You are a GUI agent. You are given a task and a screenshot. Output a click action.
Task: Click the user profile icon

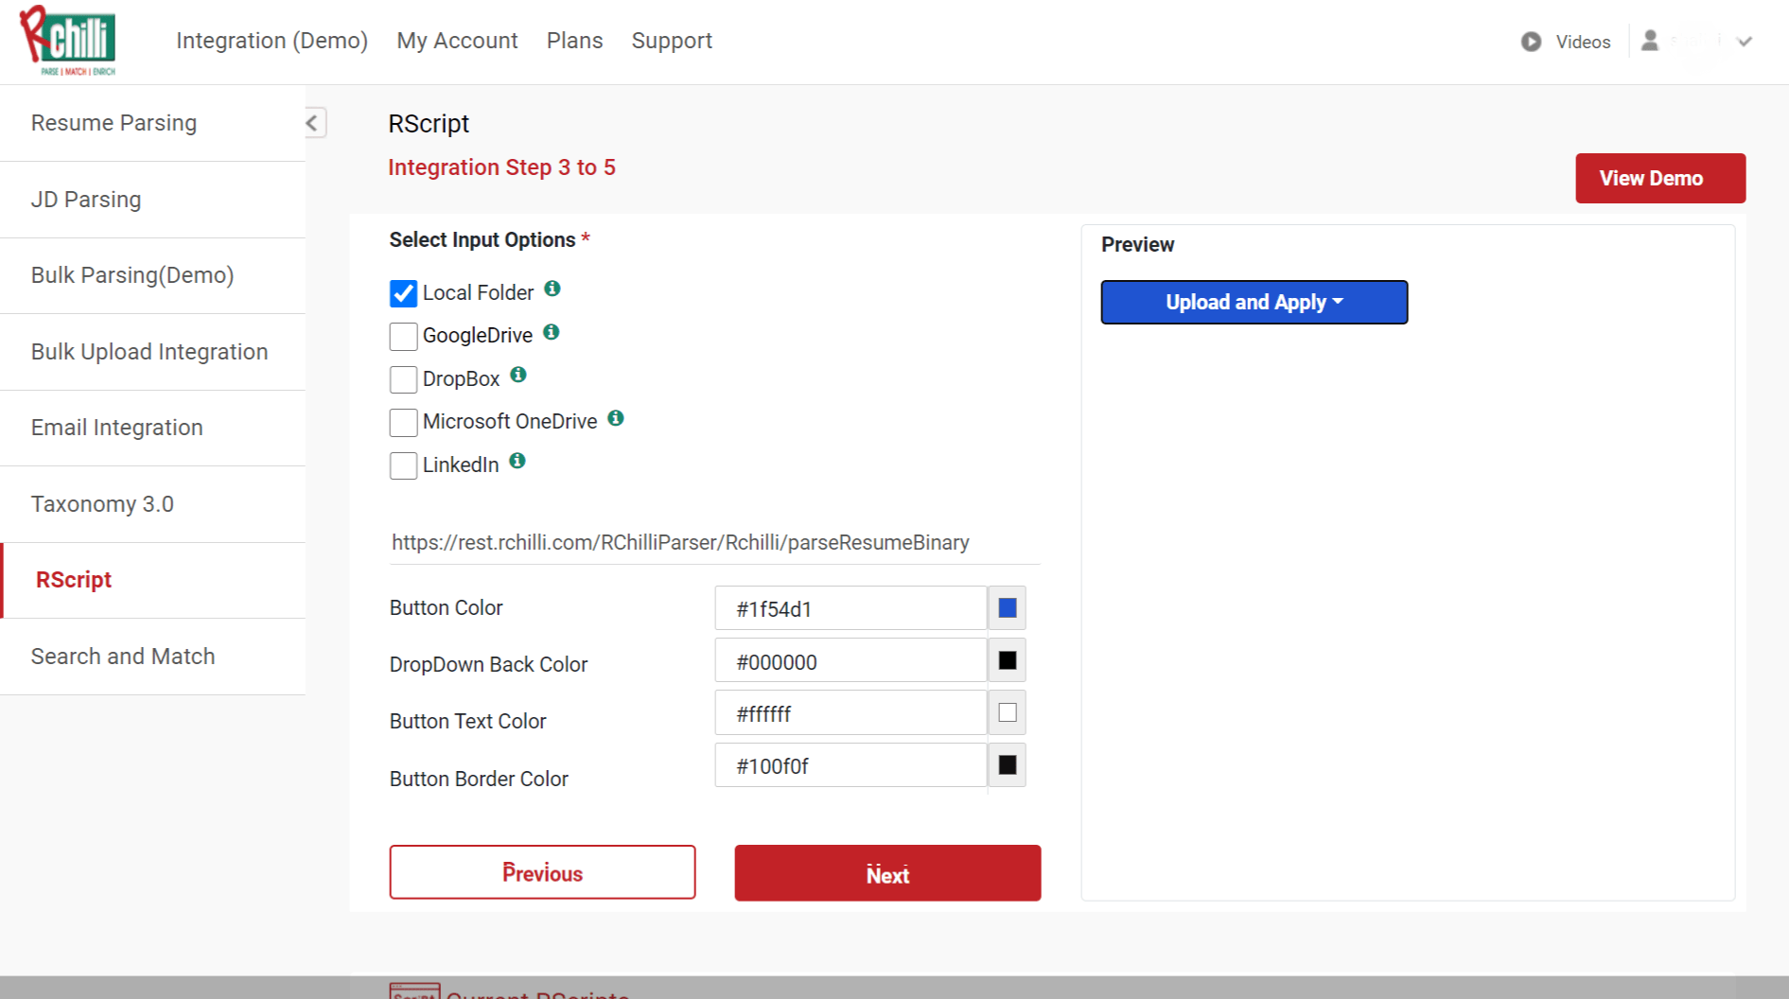(1650, 41)
